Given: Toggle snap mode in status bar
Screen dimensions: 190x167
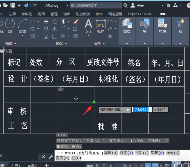Looking at the screenshot, I should [105, 165].
